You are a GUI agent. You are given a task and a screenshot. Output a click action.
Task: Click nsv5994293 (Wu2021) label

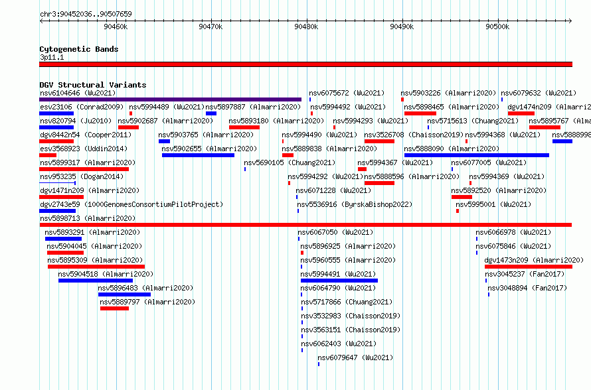click(x=371, y=121)
